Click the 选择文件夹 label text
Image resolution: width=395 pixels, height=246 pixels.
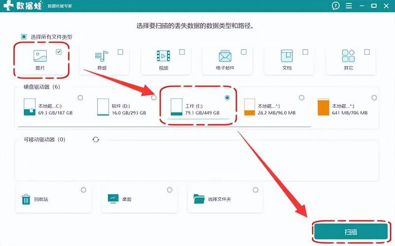pos(219,199)
